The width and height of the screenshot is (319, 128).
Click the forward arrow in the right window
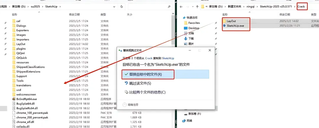(187, 7)
